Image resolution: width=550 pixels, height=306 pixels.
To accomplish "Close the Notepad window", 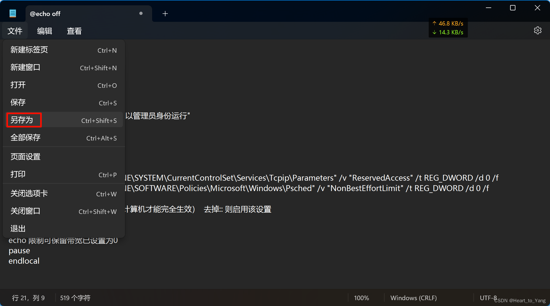I will (x=537, y=8).
